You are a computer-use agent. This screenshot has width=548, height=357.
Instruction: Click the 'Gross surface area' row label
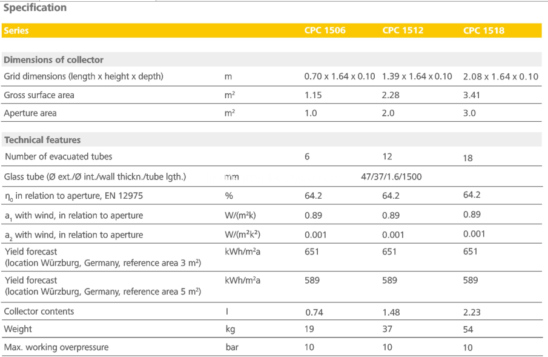tap(39, 95)
